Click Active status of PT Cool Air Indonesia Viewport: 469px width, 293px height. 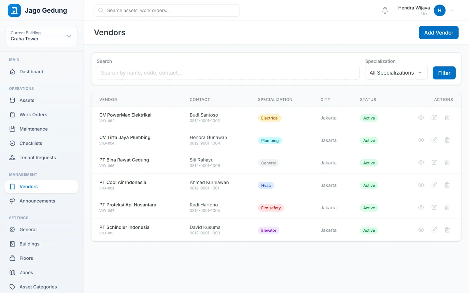(369, 186)
